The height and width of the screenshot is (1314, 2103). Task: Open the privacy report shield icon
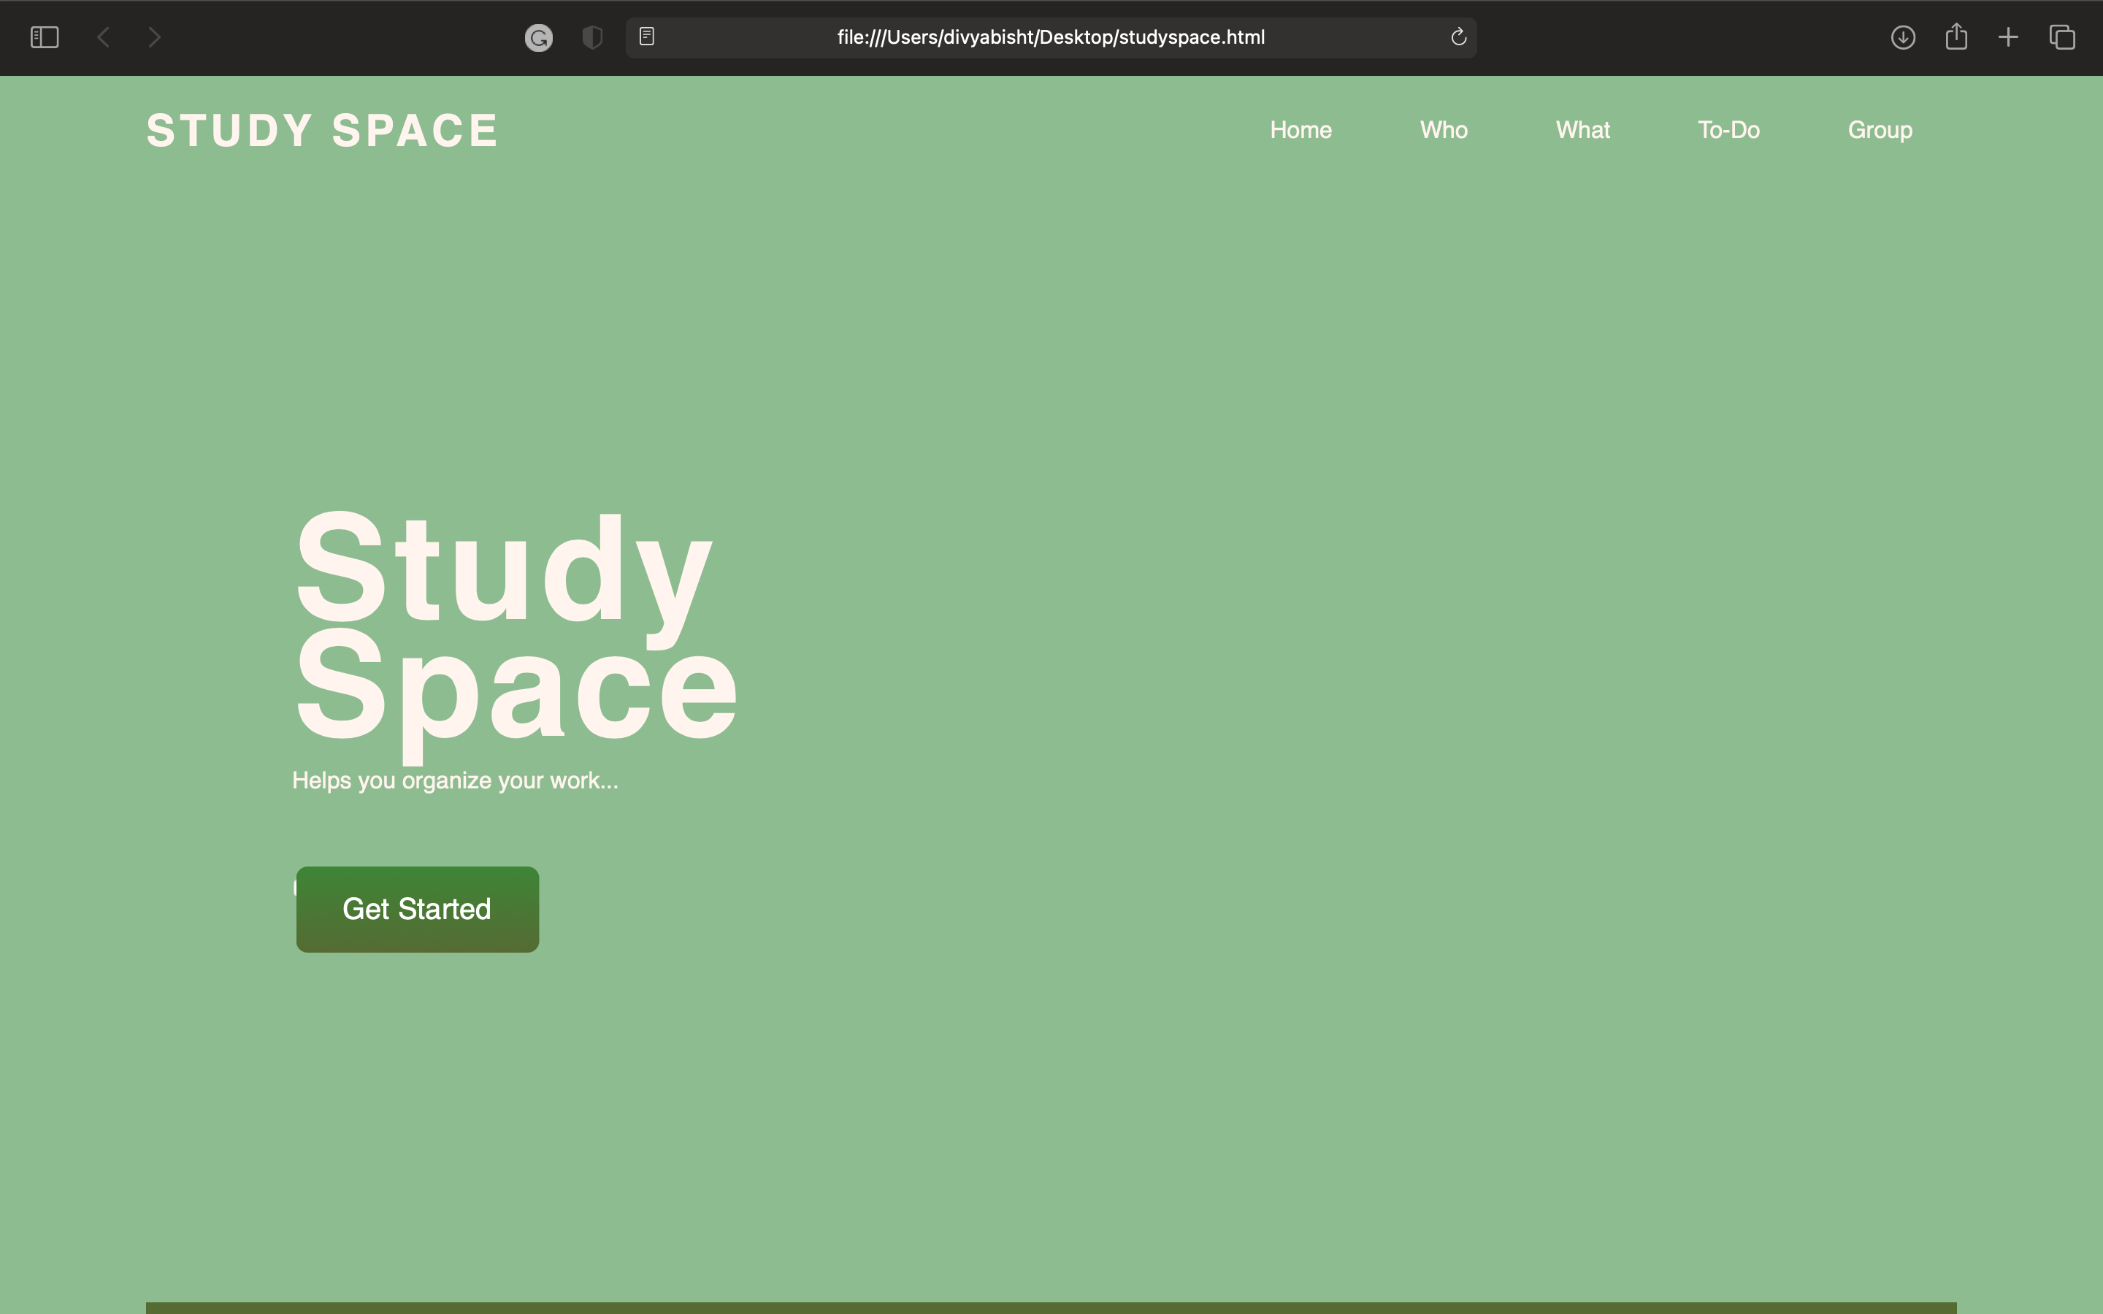click(x=591, y=37)
